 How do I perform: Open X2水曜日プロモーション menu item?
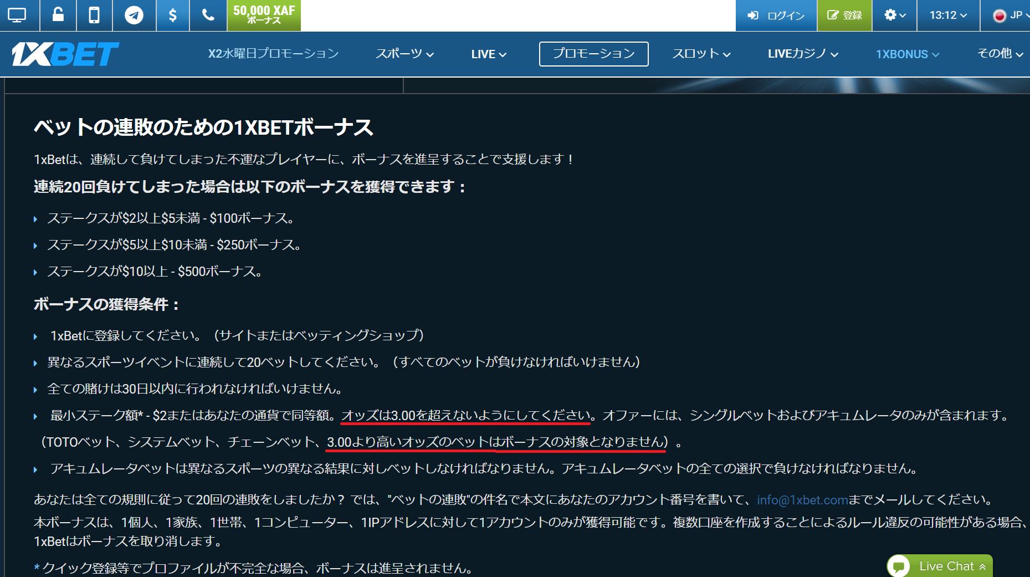273,54
